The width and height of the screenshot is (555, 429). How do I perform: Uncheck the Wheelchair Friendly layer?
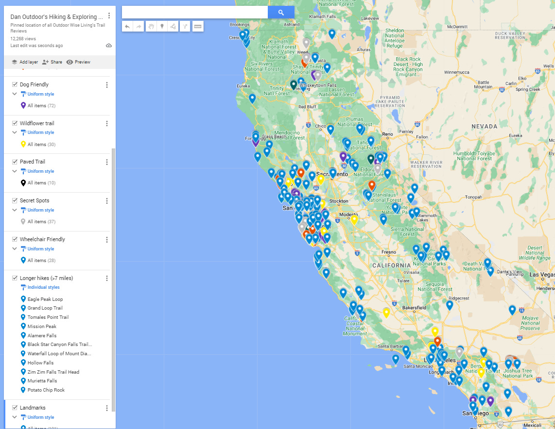[15, 239]
